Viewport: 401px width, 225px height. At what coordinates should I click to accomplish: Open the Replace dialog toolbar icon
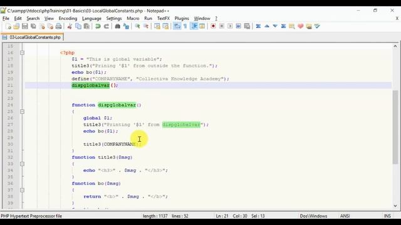[126, 26]
